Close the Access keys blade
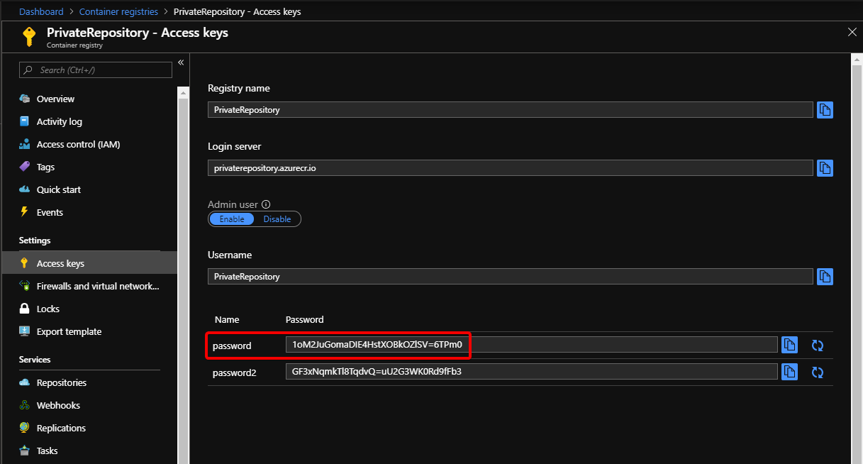This screenshot has height=464, width=863. (x=852, y=32)
